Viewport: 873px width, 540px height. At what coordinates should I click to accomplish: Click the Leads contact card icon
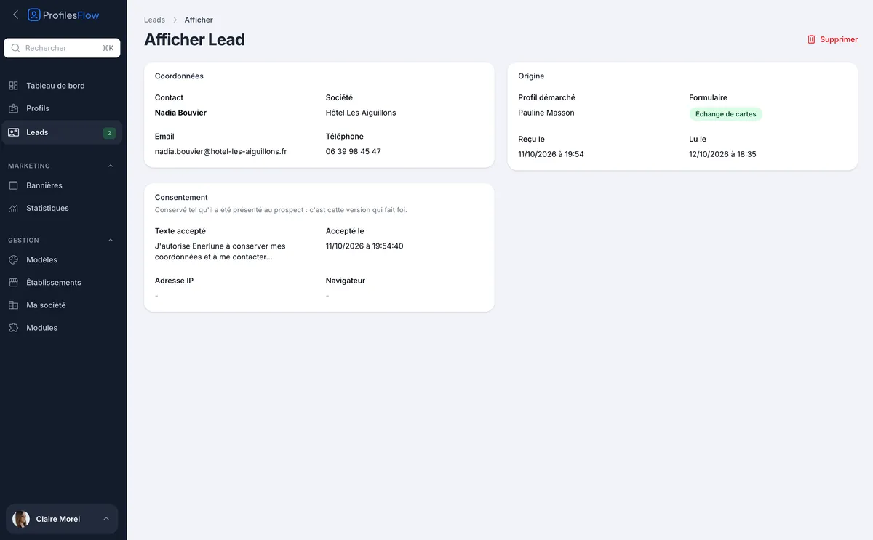click(x=13, y=132)
